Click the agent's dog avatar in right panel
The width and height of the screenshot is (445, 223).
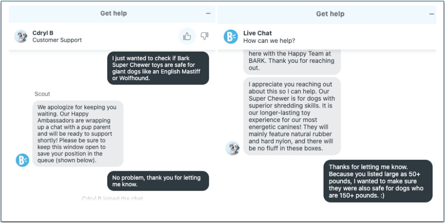tap(233, 148)
